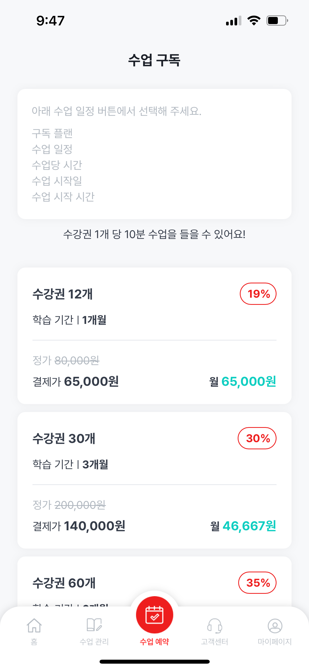
Task: Select the 수강권 30개 plan card
Action: pos(154,480)
